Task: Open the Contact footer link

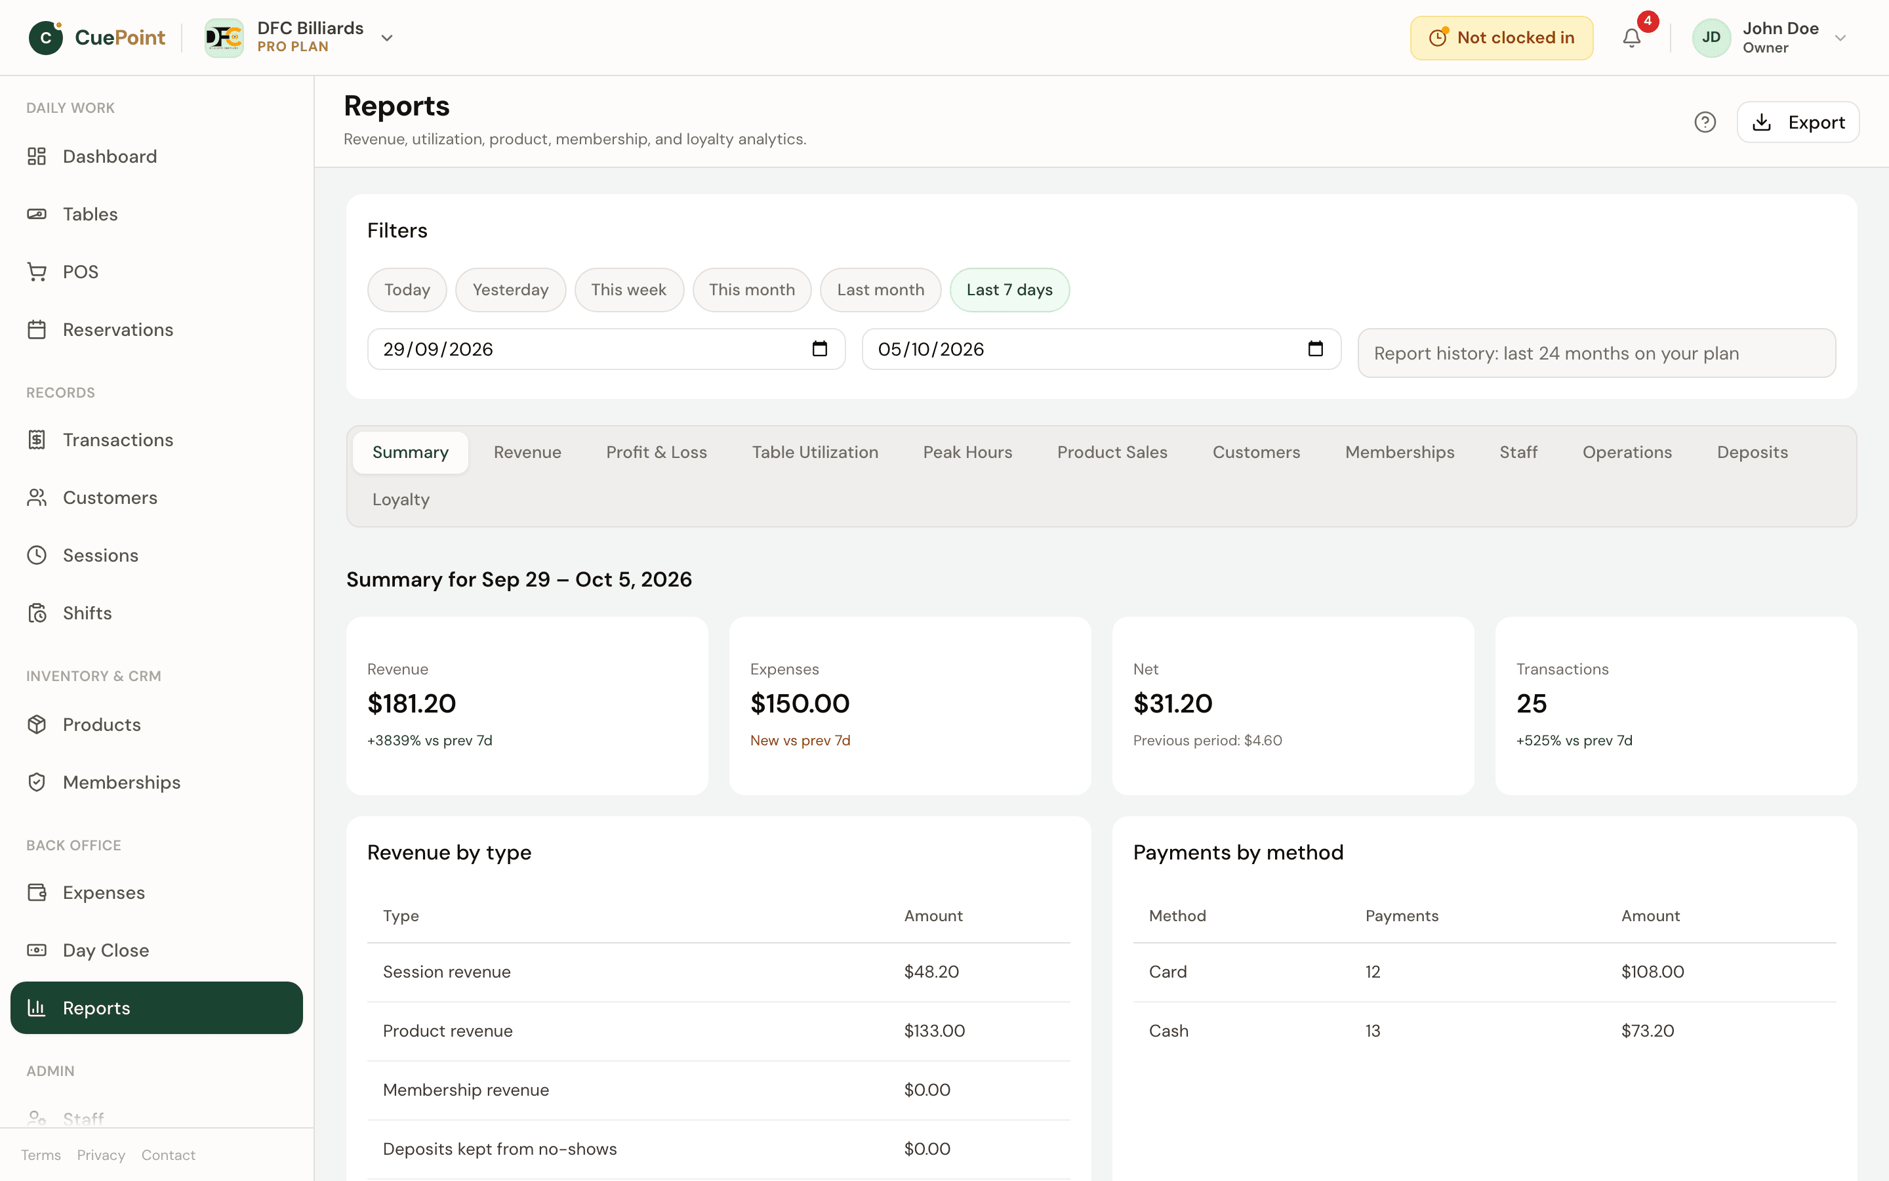Action: (168, 1155)
